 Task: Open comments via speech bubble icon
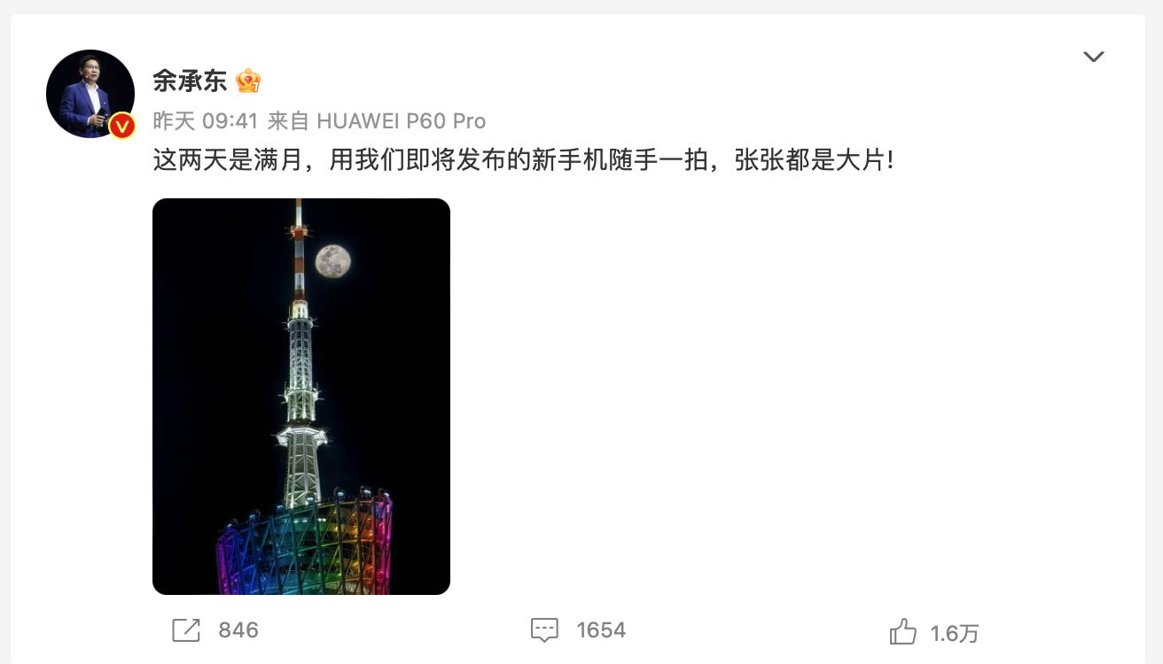point(544,630)
